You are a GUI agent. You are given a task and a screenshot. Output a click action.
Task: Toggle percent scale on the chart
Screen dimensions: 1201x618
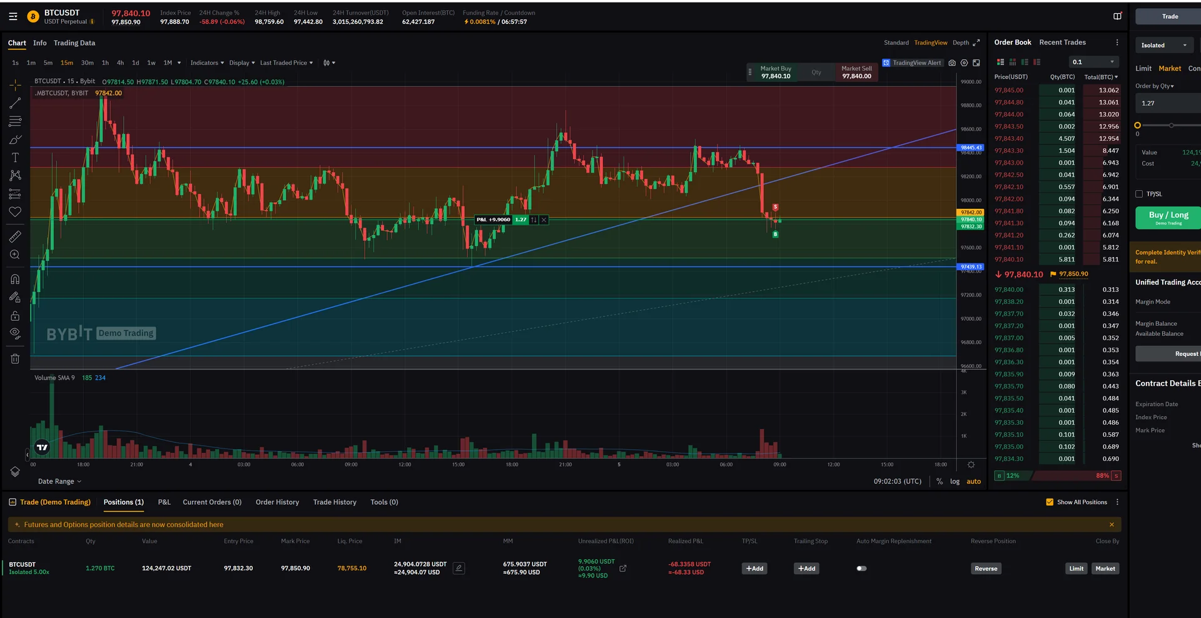click(940, 482)
